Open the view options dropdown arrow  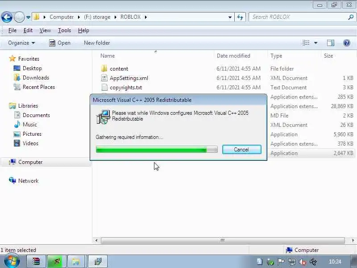coord(316,43)
